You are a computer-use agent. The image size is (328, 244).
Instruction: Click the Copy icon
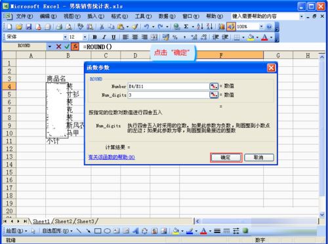[112, 27]
